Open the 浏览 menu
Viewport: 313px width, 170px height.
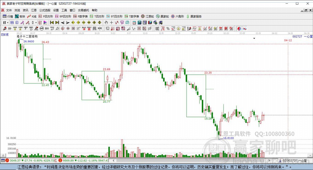click(x=17, y=10)
